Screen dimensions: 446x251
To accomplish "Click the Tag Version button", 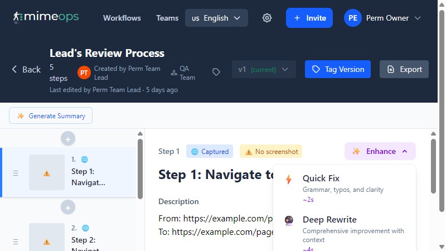I will (x=338, y=69).
